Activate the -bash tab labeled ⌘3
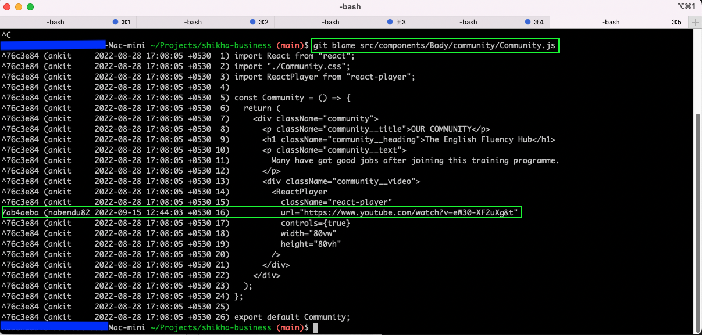Image resolution: width=702 pixels, height=335 pixels. tap(330, 21)
